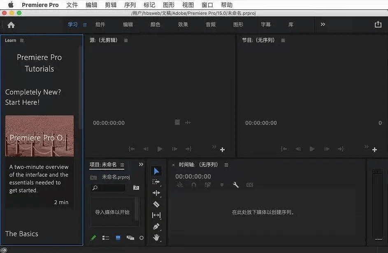Open Source monitor button editor plus
Image resolution: width=388 pixels, height=253 pixels.
(222, 150)
